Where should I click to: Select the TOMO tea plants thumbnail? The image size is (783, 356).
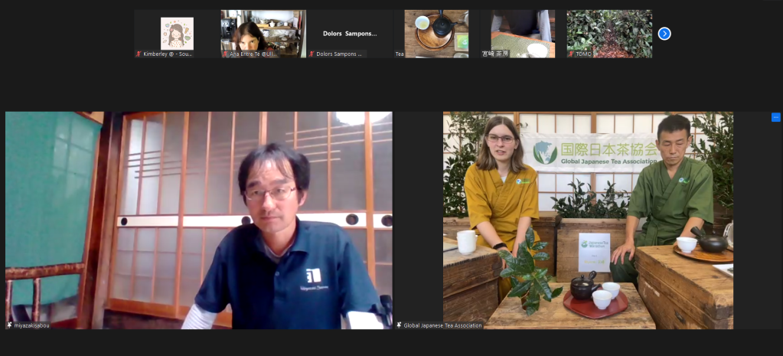[x=609, y=31]
